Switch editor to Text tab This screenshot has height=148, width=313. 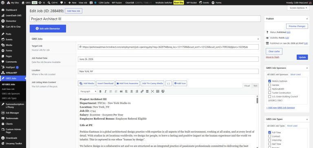click(255, 86)
